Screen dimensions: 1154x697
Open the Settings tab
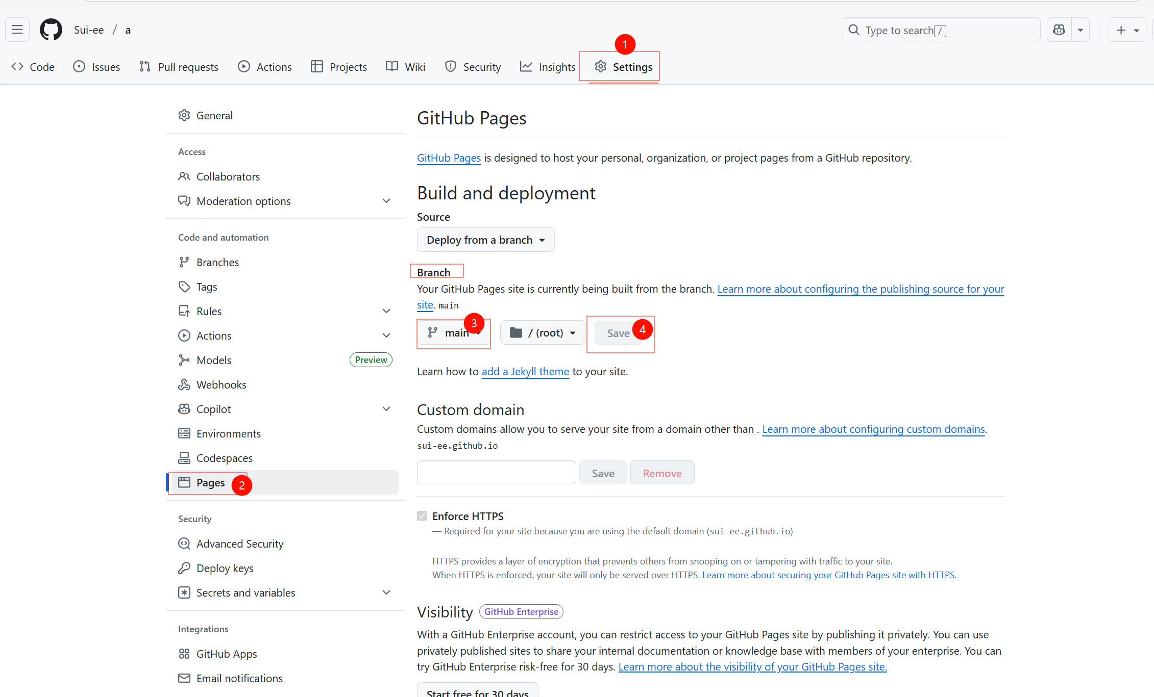pos(624,67)
